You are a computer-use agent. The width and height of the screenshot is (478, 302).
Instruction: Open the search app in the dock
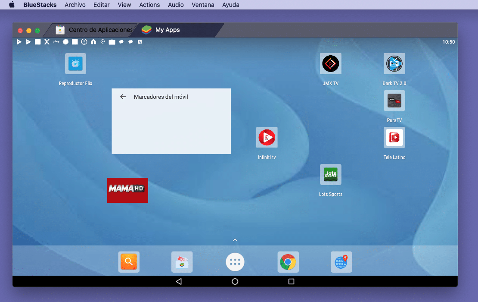coord(129,261)
